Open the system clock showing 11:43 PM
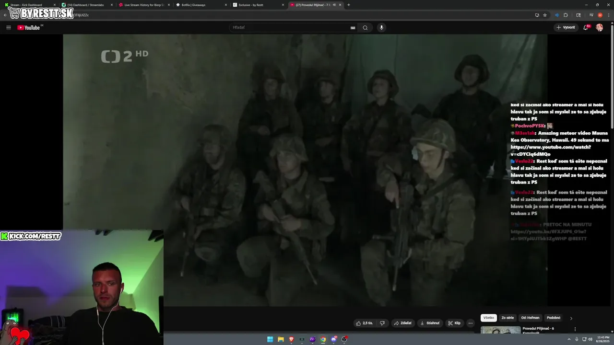Viewport: 614px width, 345px height. 603,339
